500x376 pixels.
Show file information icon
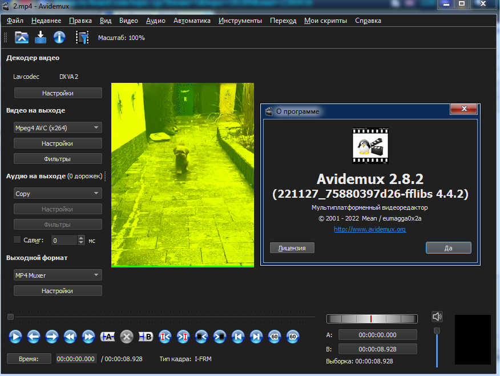tap(59, 37)
